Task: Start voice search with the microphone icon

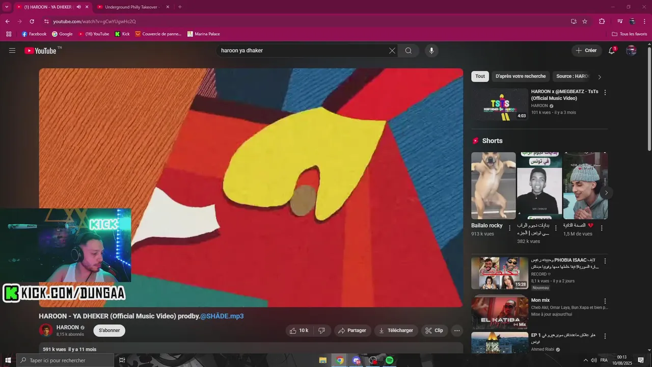Action: [431, 50]
